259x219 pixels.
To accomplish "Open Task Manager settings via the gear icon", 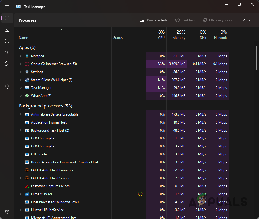I will (7, 212).
